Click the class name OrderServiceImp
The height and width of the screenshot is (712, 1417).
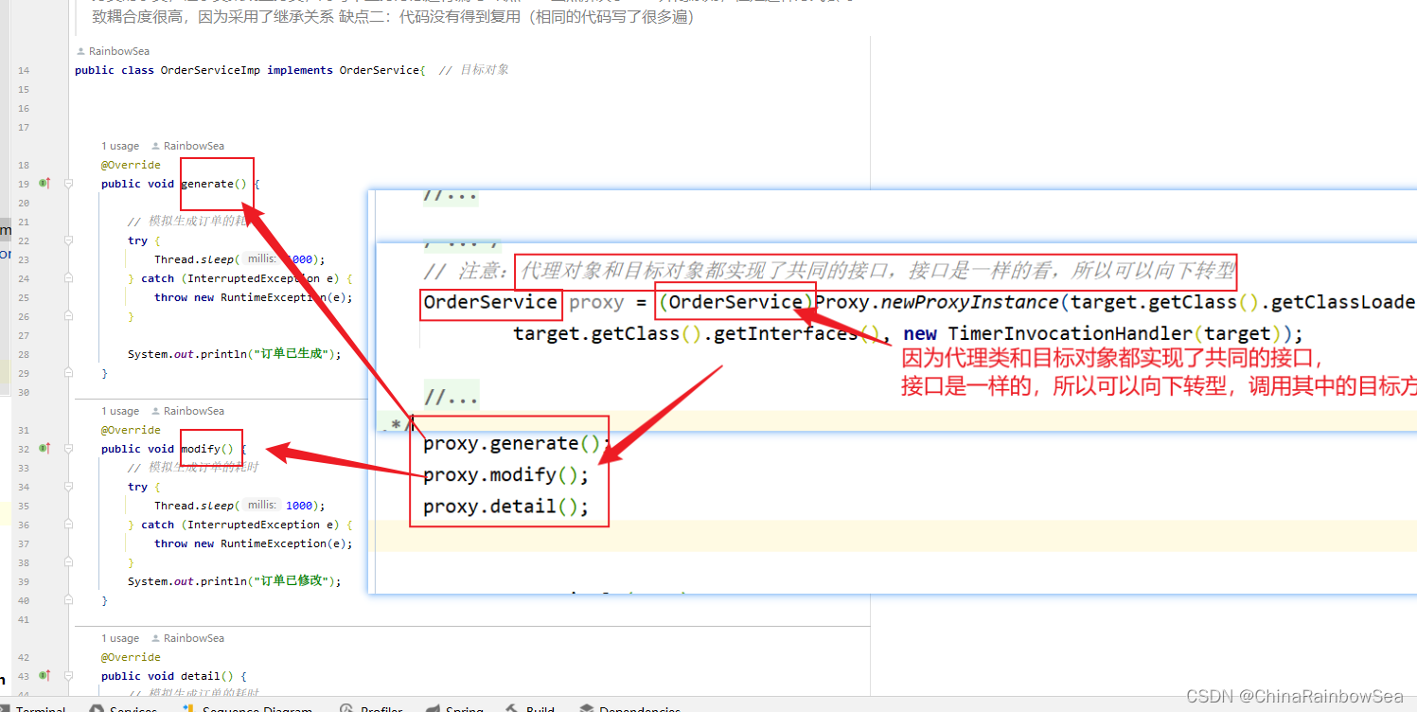[210, 70]
